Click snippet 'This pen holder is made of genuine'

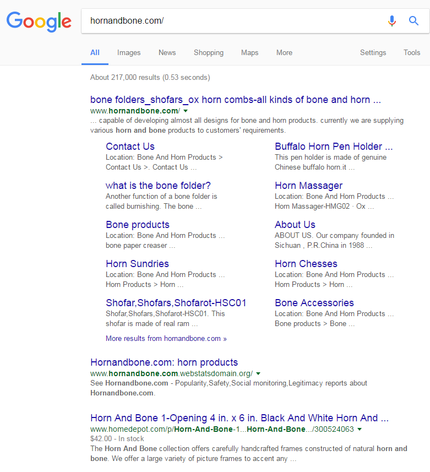[331, 157]
